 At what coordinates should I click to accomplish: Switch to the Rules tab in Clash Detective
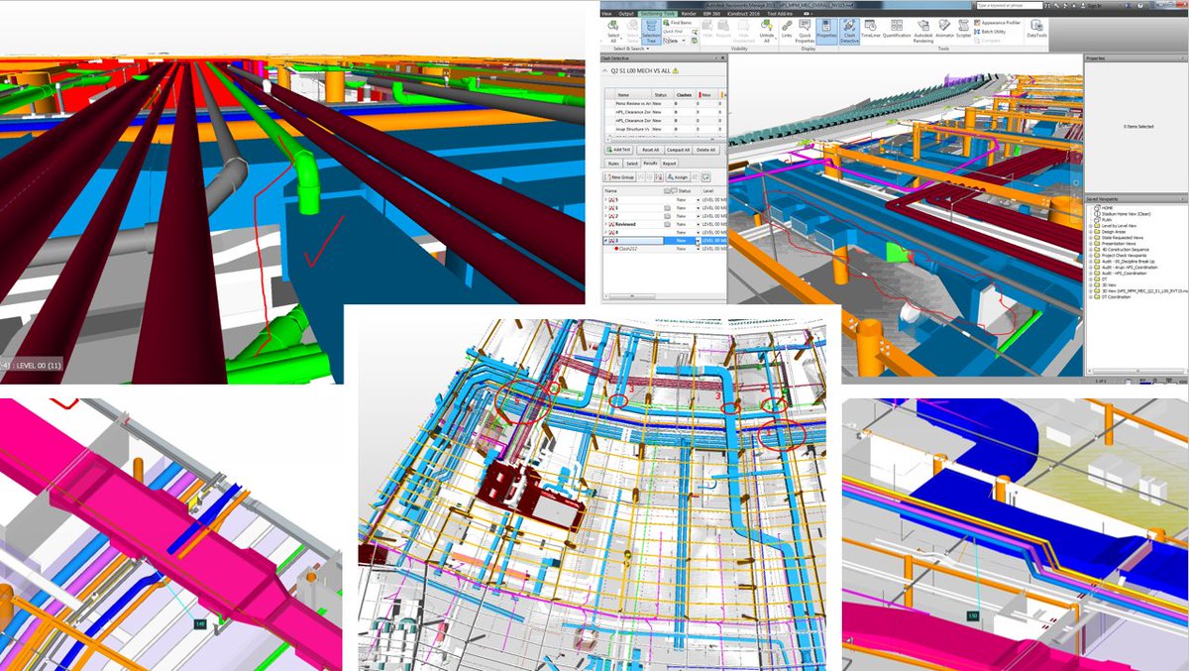tap(613, 164)
